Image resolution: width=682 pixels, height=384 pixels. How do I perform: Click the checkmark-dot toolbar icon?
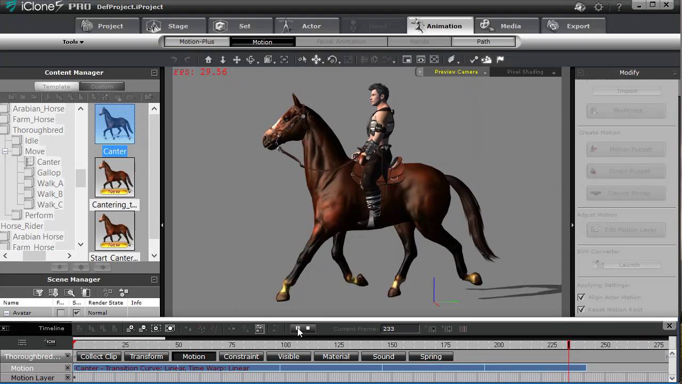pyautogui.click(x=474, y=60)
